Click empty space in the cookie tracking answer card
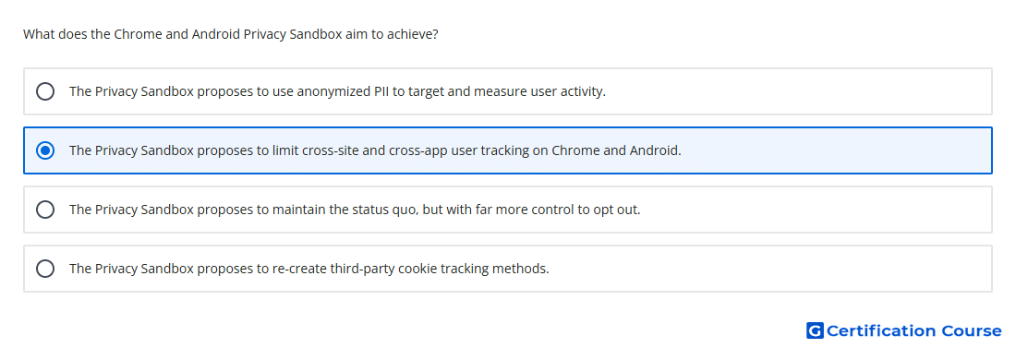This screenshot has width=1016, height=348. [771, 269]
